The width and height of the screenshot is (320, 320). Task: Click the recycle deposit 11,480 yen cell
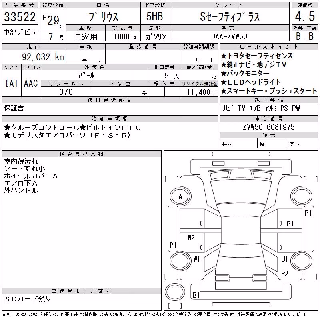pos(199,92)
